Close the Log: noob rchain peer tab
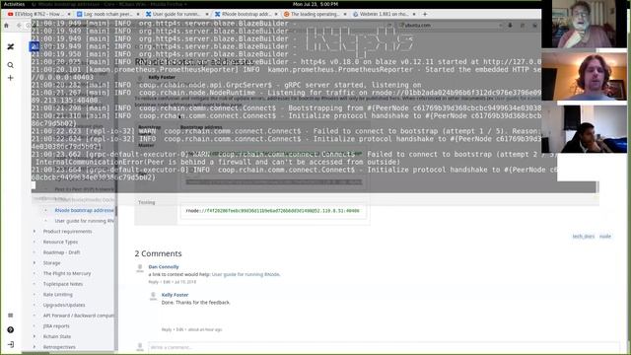 (138, 14)
